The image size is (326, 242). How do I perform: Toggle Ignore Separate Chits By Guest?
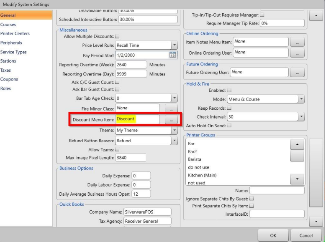point(252,199)
